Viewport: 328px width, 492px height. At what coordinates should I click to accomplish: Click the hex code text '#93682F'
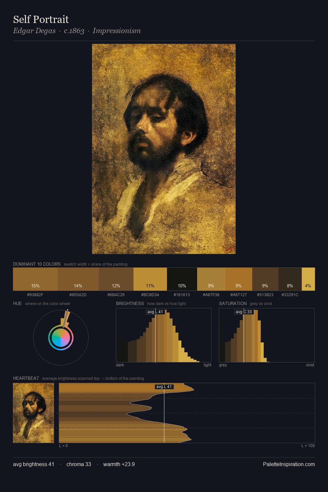click(35, 295)
